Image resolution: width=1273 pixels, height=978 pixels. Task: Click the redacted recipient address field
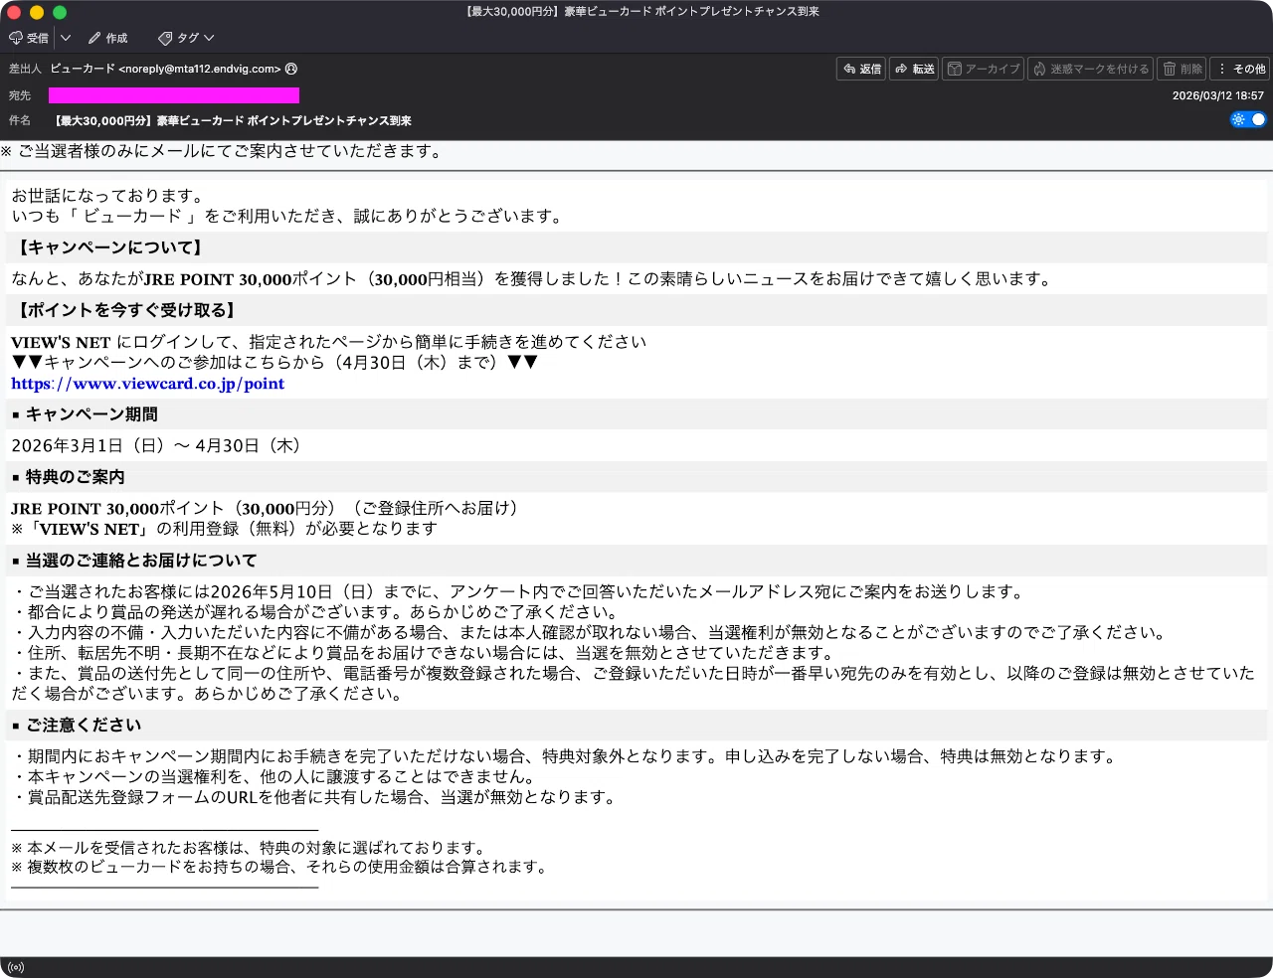(x=174, y=95)
